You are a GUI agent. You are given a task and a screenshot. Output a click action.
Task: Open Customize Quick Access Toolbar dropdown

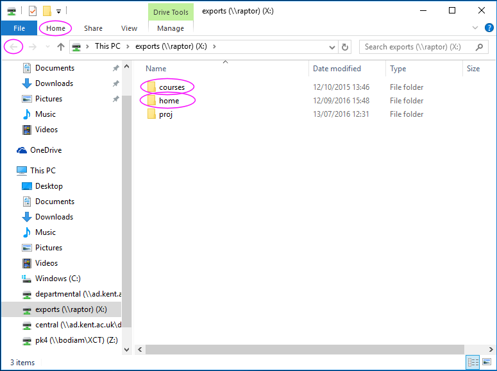tap(58, 12)
